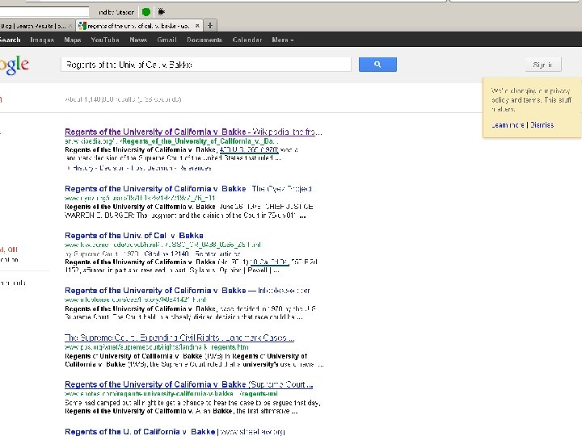582x436 pixels.
Task: Click the pbs.org green URL text
Action: coord(157,347)
